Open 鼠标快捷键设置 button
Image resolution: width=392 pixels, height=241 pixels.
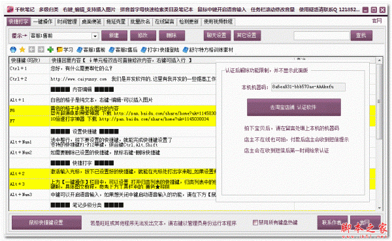[46, 222]
